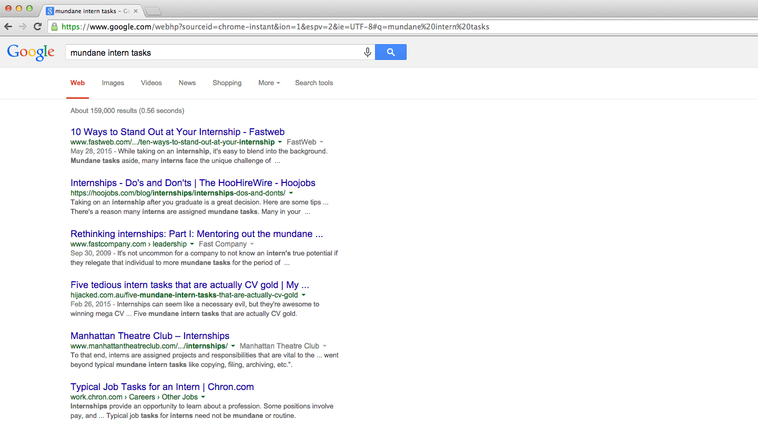Open the More dropdown menu
758x430 pixels.
[x=269, y=83]
